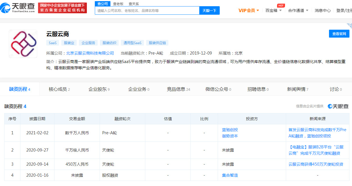Switch to the 竞品信息 tab
Screen dimensions: 352x186
[178, 89]
